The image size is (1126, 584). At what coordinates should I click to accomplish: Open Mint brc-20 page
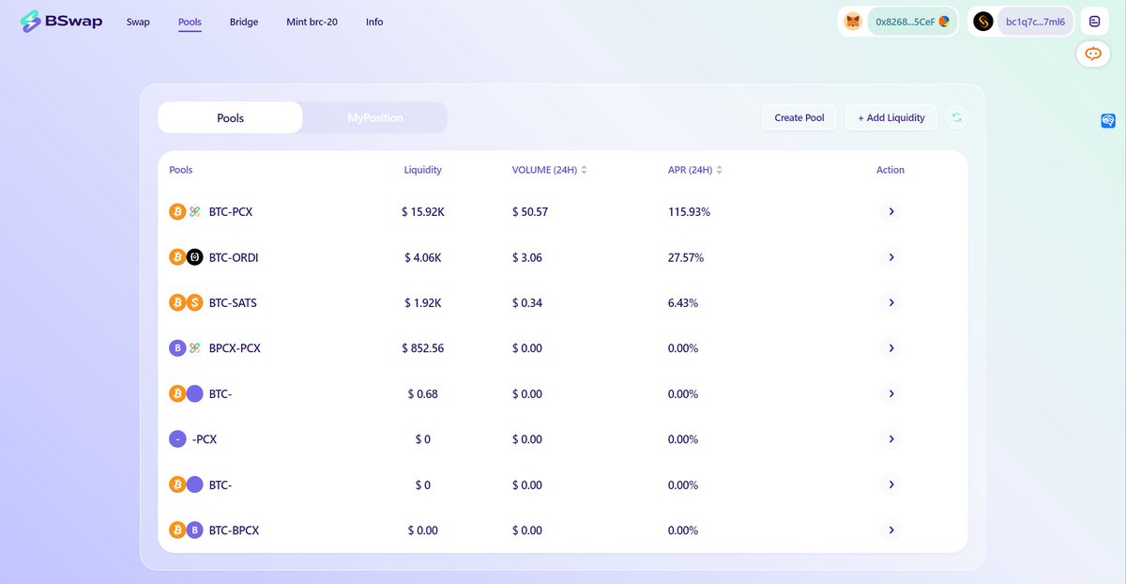click(312, 22)
